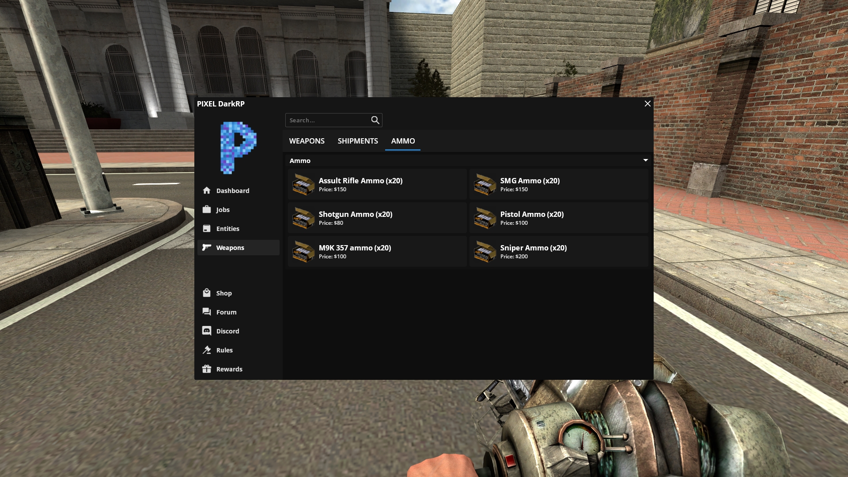Screen dimensions: 848x477
Task: Select Shotgun Ammo (x20) item
Action: tap(377, 218)
